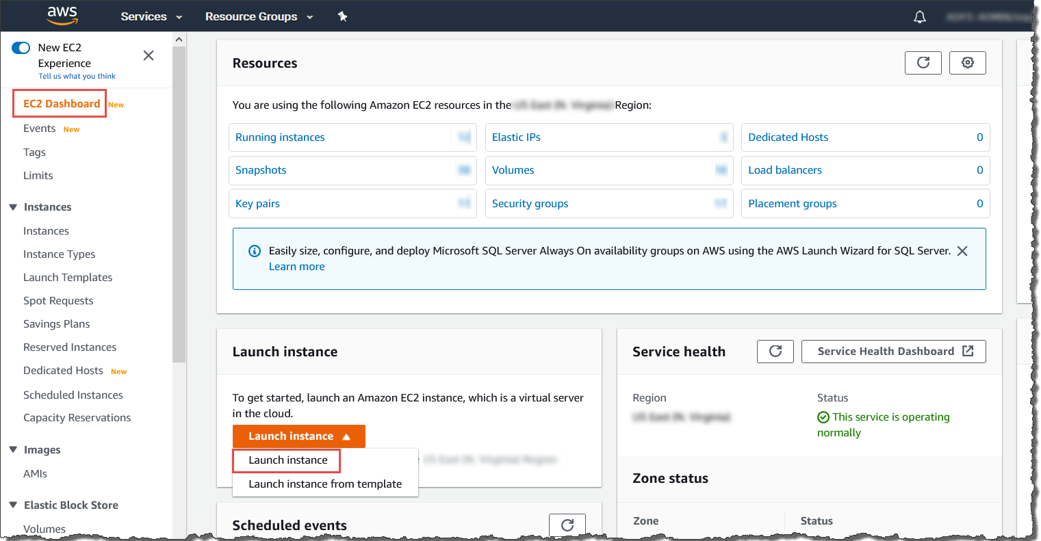
Task: Close the New EC2 Experience notice
Action: [x=149, y=55]
